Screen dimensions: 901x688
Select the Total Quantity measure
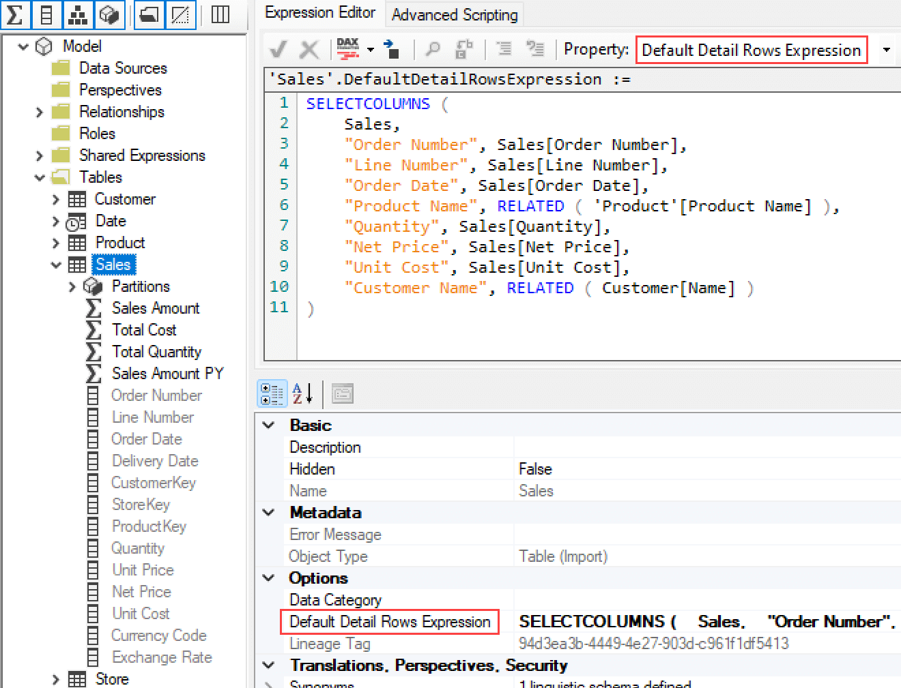click(x=156, y=352)
